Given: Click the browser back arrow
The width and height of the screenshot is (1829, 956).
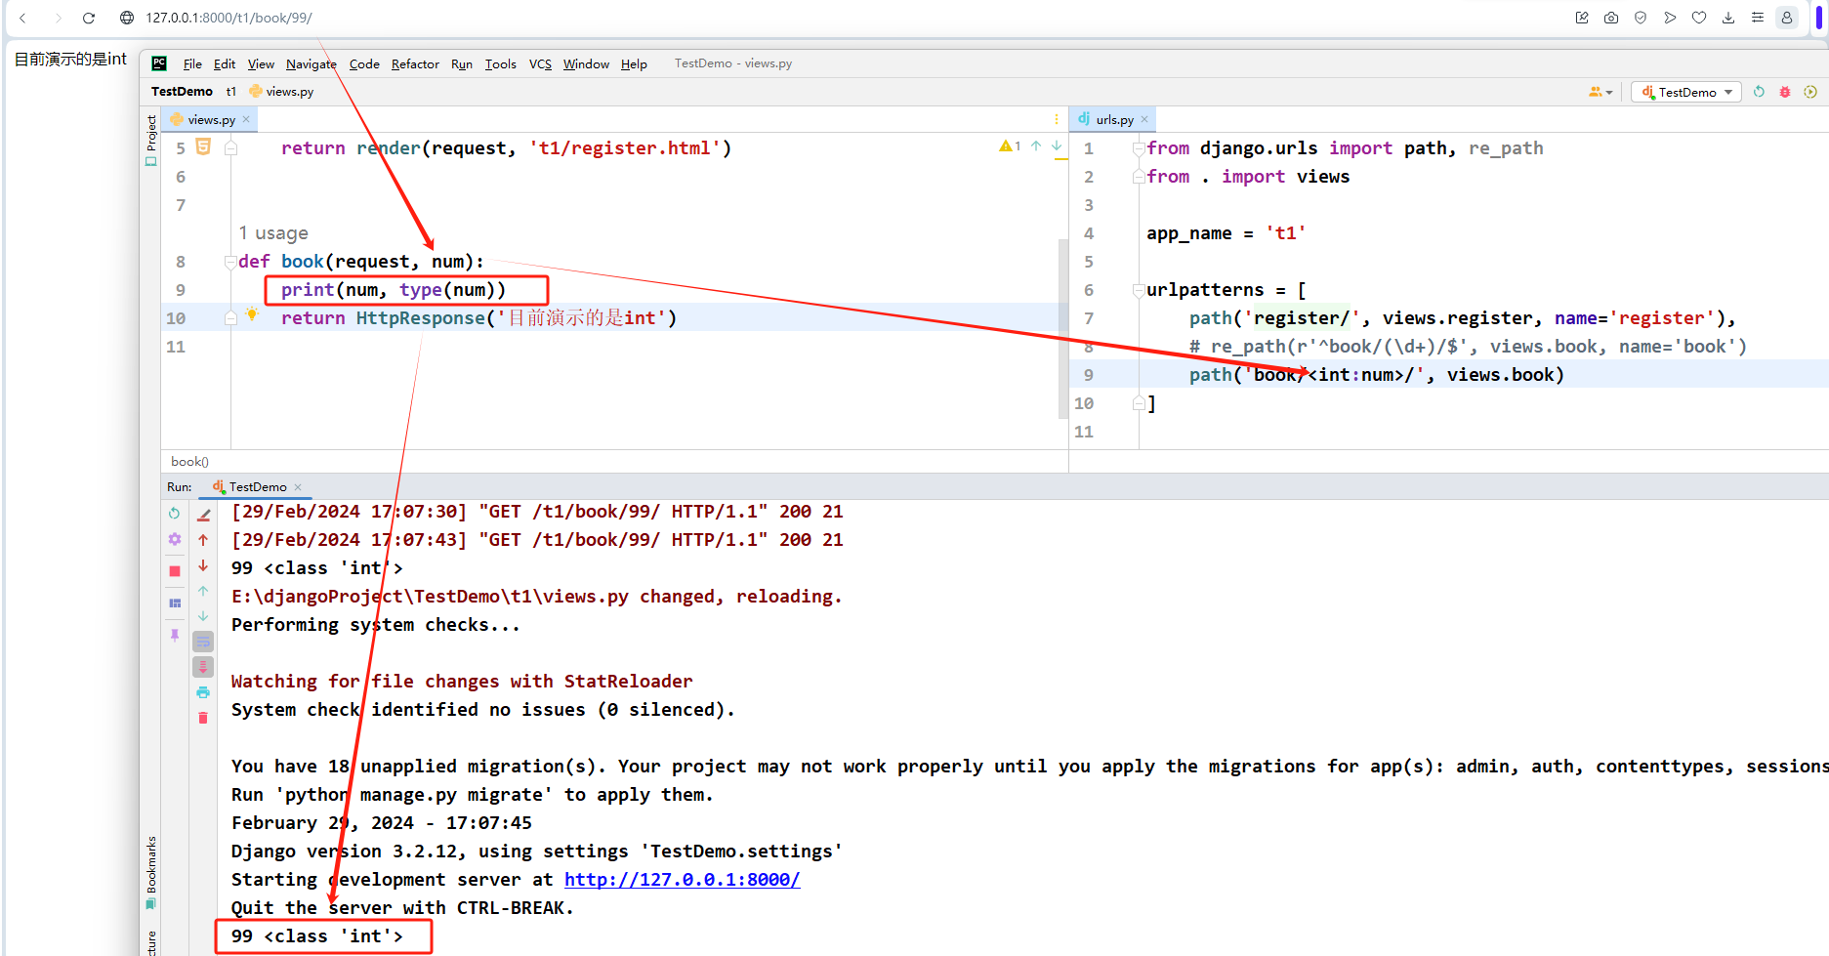Looking at the screenshot, I should pos(22,18).
